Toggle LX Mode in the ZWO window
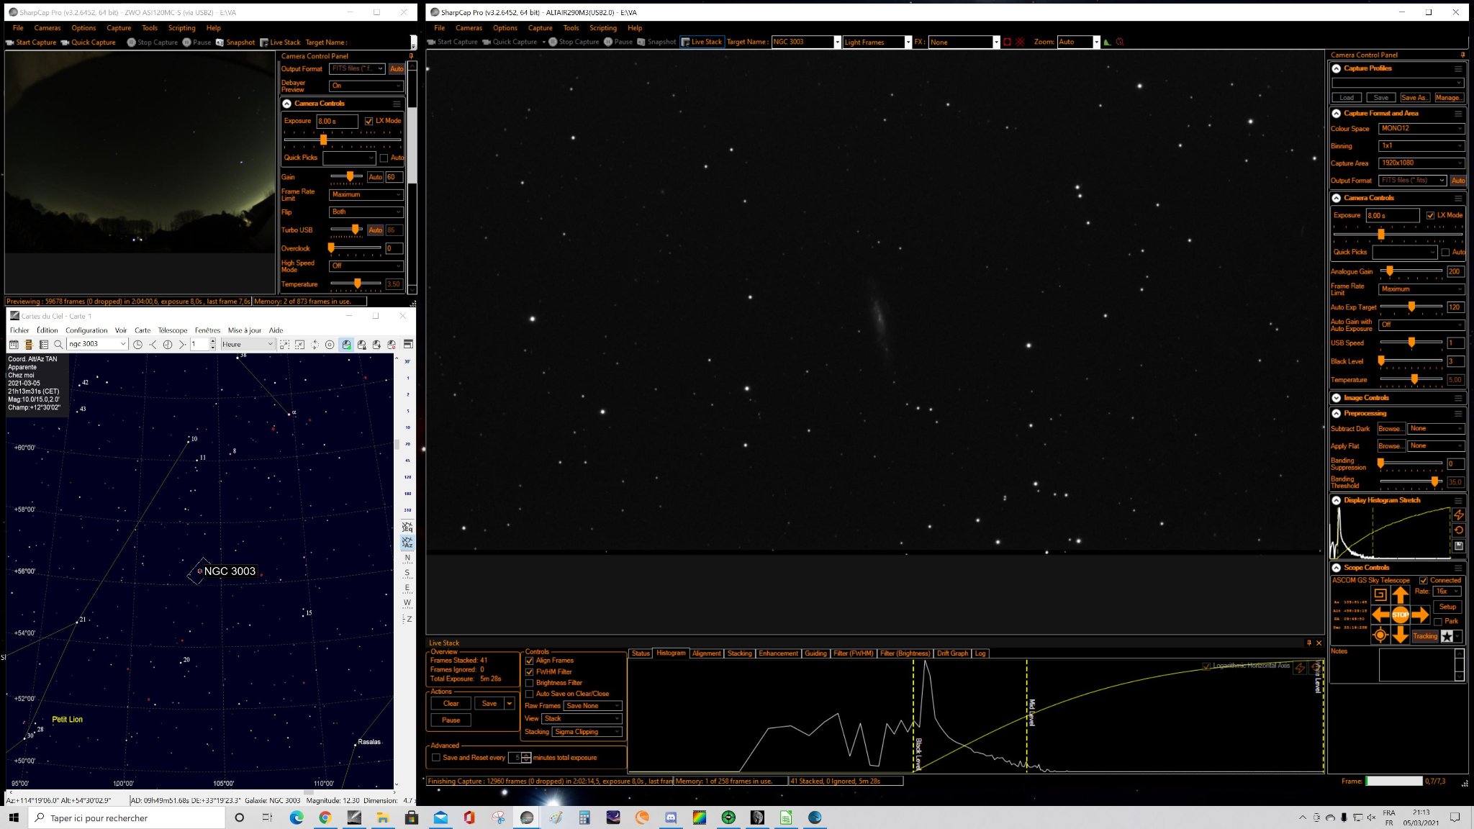 click(368, 121)
